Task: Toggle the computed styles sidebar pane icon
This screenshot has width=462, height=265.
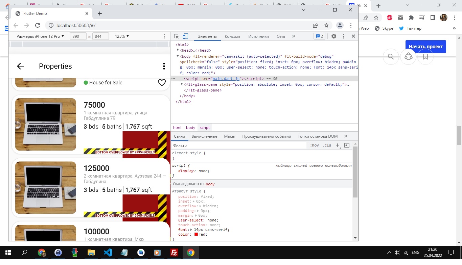Action: point(347,145)
